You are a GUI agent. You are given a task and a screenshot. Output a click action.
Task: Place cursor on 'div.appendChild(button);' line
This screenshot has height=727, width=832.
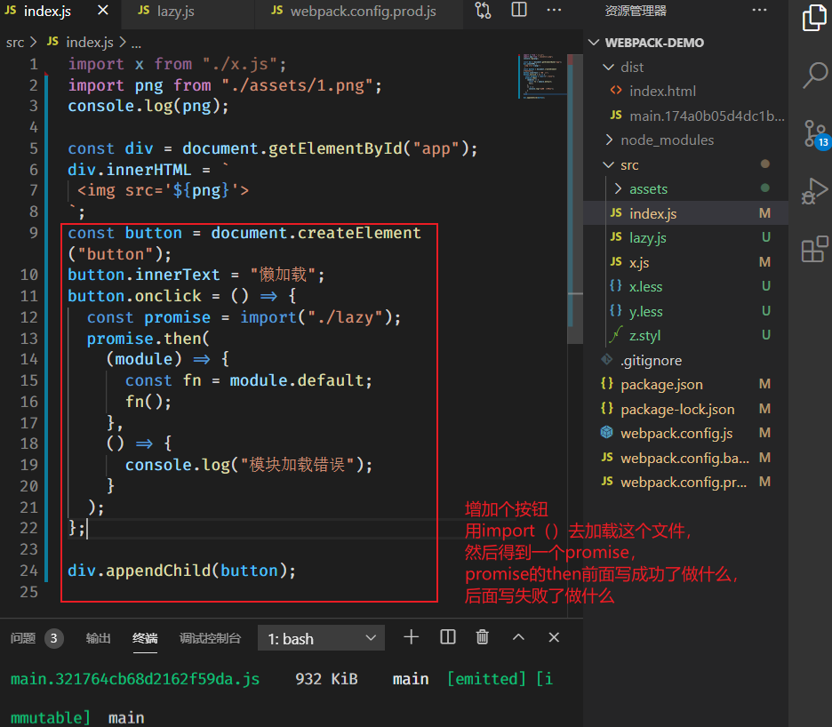pyautogui.click(x=182, y=571)
